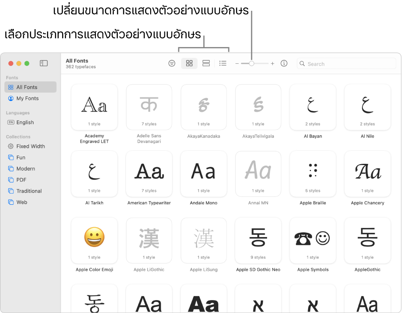The image size is (403, 313).
Task: Select the Al Nile font tile
Action: [x=368, y=107]
